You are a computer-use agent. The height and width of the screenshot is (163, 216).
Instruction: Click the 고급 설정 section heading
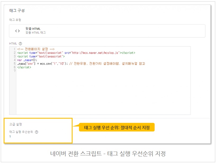coord(16,124)
